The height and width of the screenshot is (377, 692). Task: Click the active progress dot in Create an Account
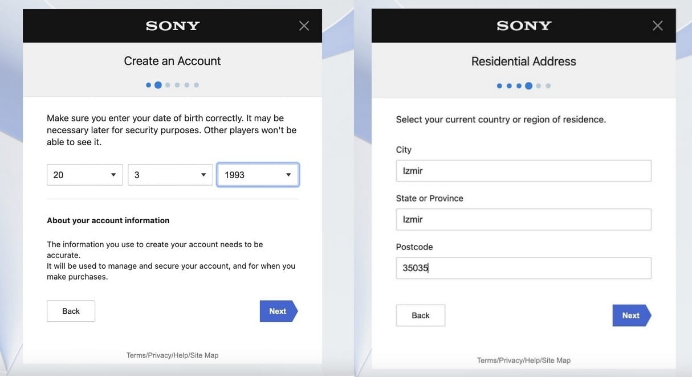[x=158, y=85]
